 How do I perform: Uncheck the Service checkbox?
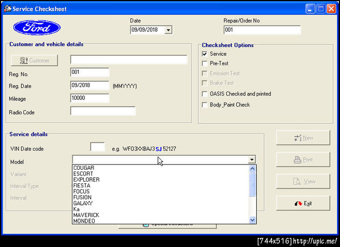point(205,53)
